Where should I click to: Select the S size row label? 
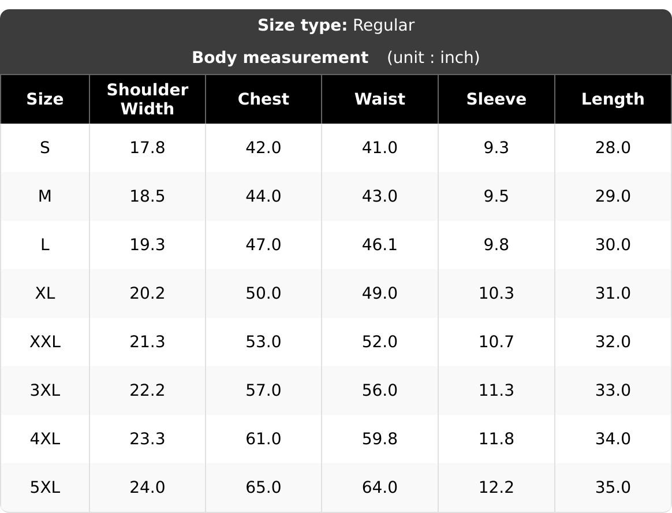coord(45,147)
